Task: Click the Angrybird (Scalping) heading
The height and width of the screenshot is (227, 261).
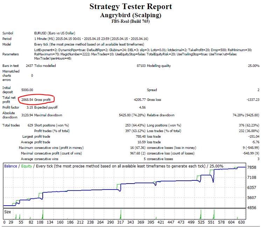Action: tap(130, 15)
